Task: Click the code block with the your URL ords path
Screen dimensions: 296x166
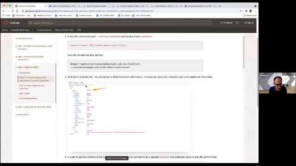Action: pos(135,45)
